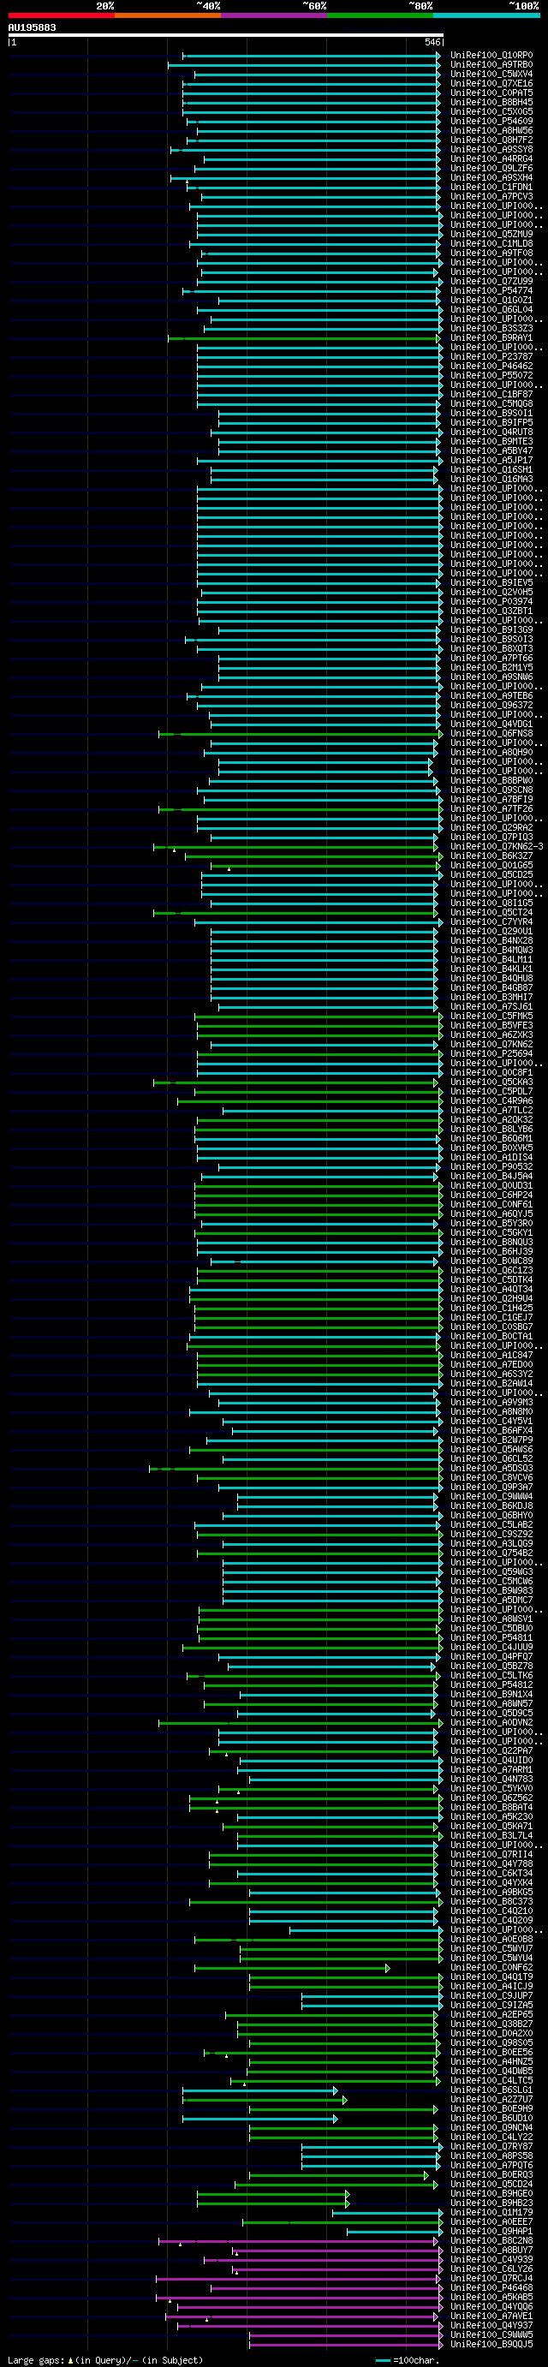Select hit label UniRef100_Q7KN62-3

[497, 846]
